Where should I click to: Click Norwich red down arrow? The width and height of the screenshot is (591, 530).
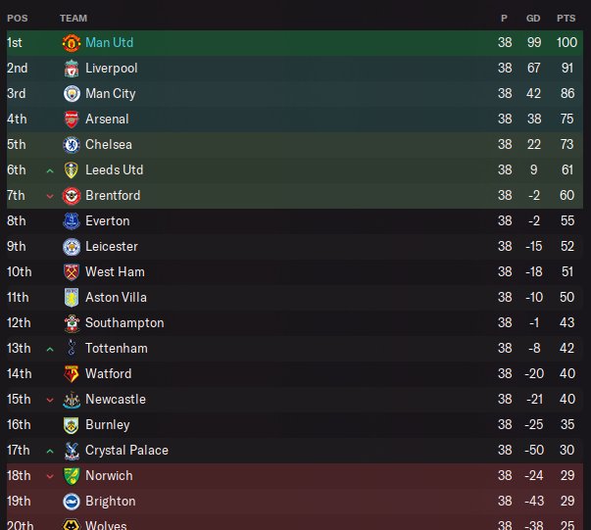click(x=50, y=476)
